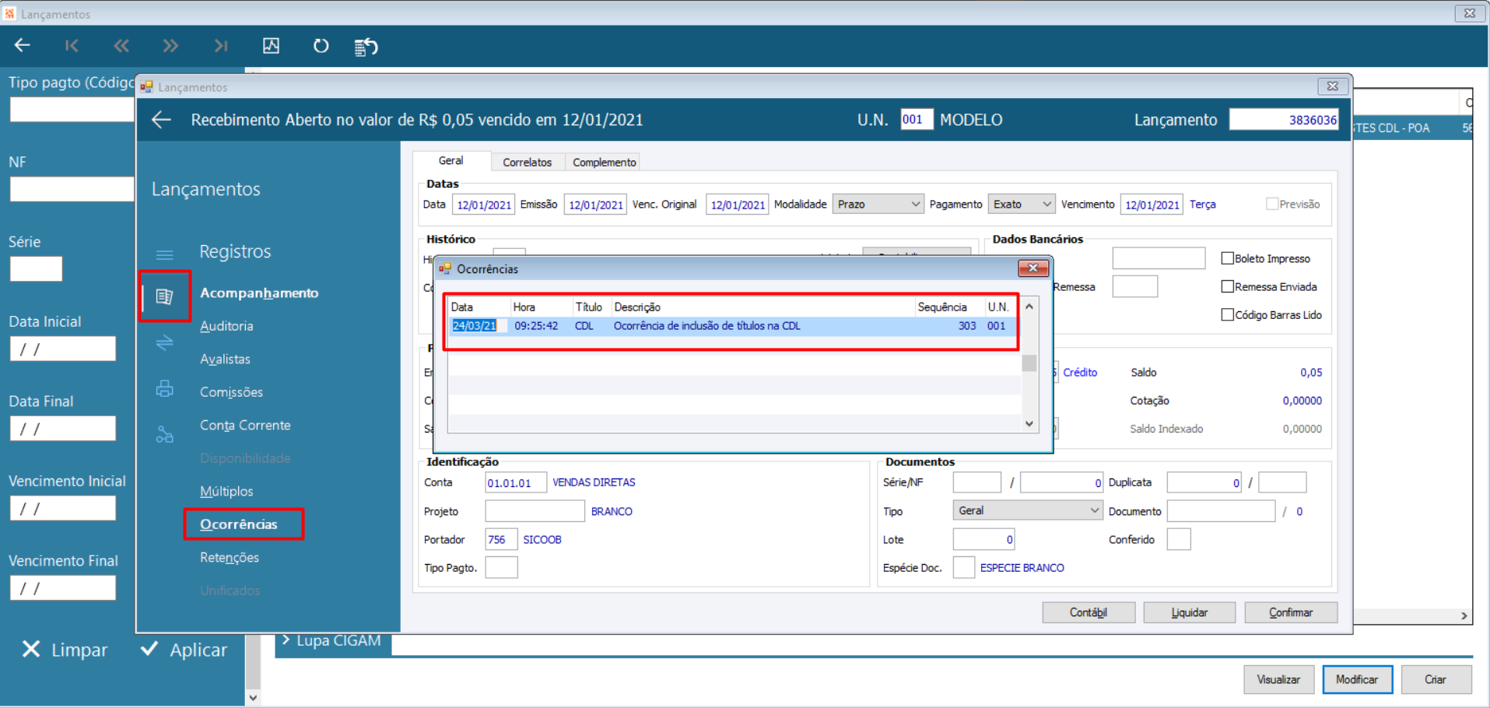Expand the Lupa CIGAM panel
This screenshot has width=1490, height=708.
(332, 641)
